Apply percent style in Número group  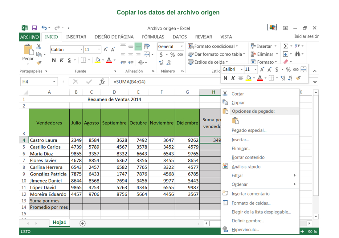tap(173, 54)
